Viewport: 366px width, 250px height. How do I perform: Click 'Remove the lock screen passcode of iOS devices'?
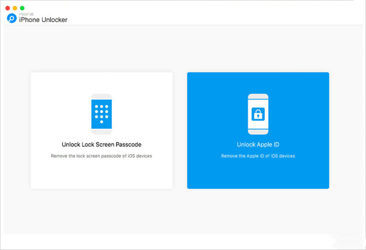[x=102, y=156]
